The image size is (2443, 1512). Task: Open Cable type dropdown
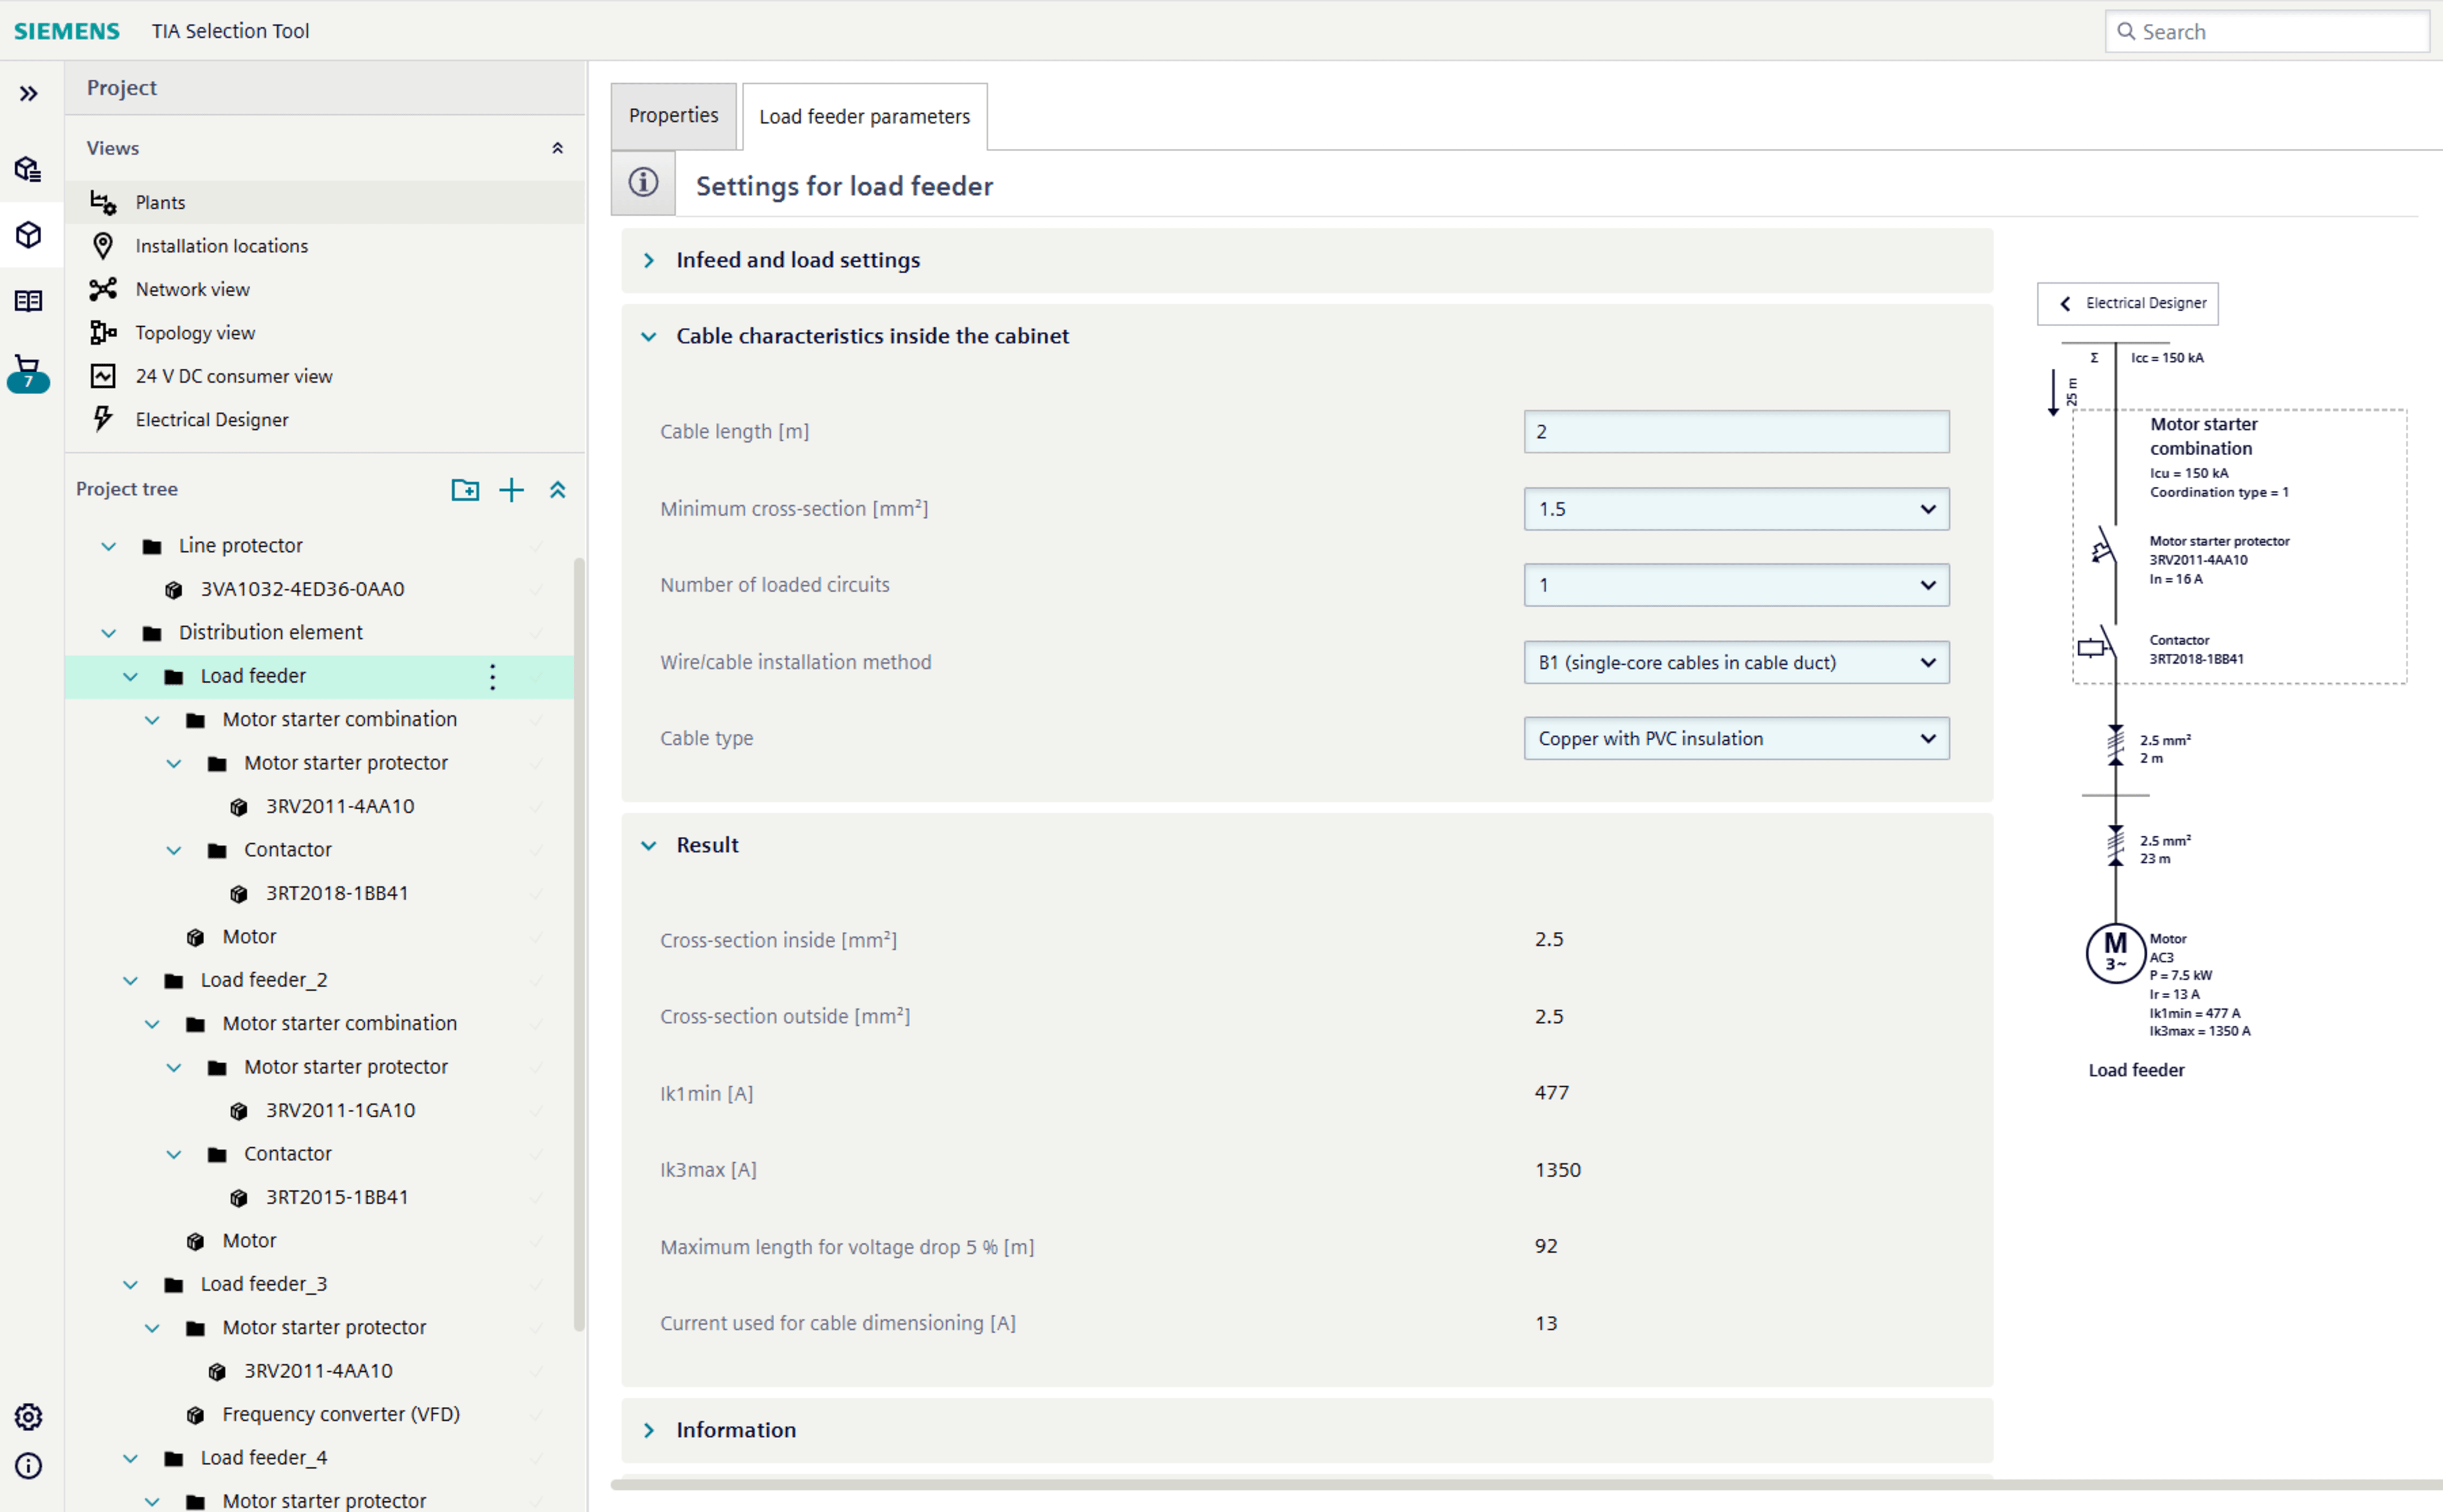1736,738
